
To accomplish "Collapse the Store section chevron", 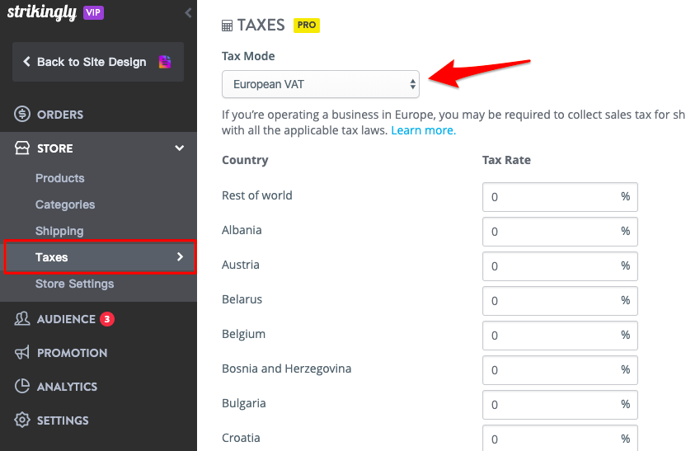I will (180, 148).
